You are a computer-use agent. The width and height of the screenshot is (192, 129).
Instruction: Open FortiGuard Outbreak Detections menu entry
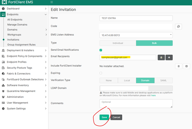[25, 80]
